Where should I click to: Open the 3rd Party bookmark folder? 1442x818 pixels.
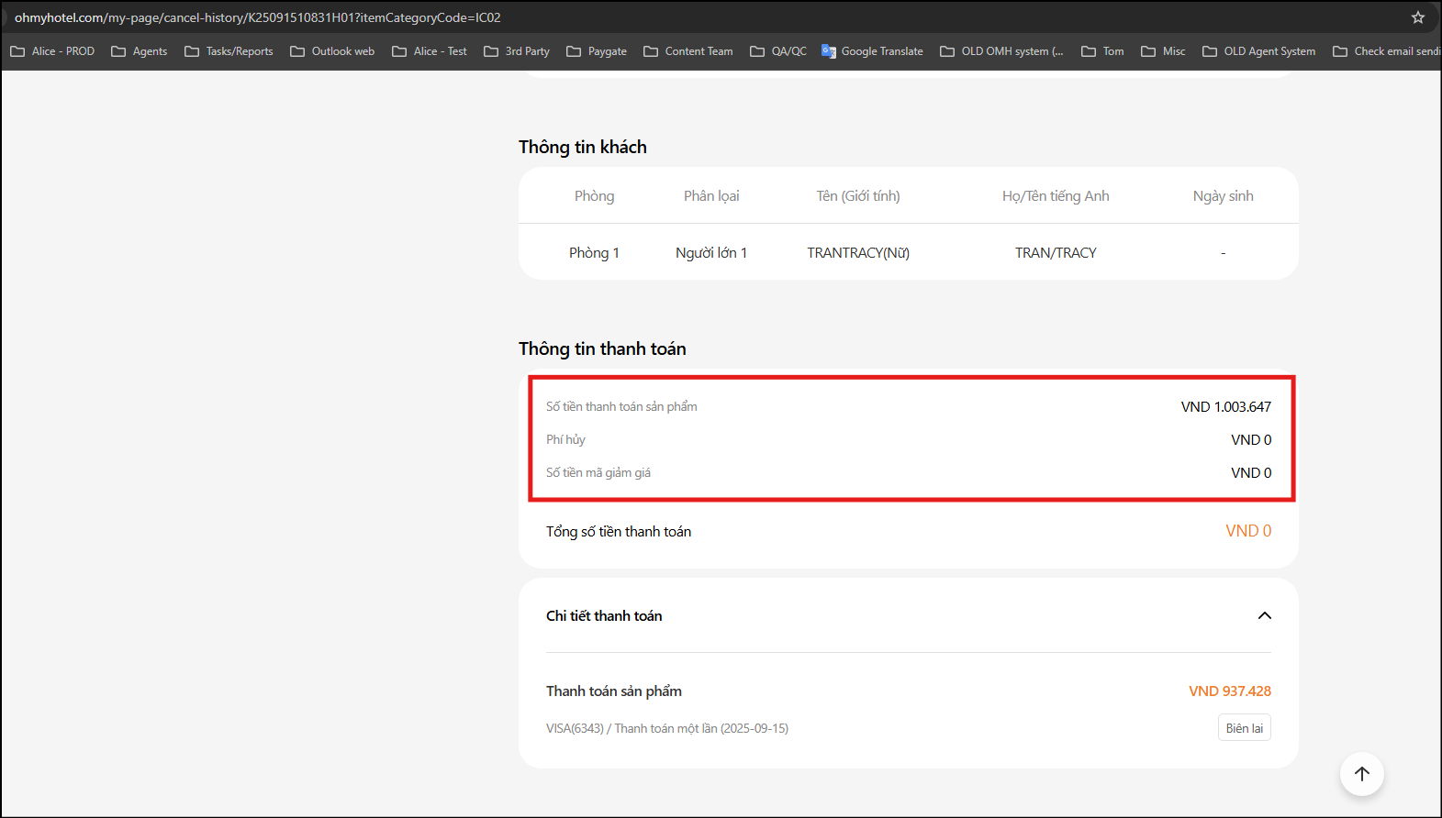(517, 51)
